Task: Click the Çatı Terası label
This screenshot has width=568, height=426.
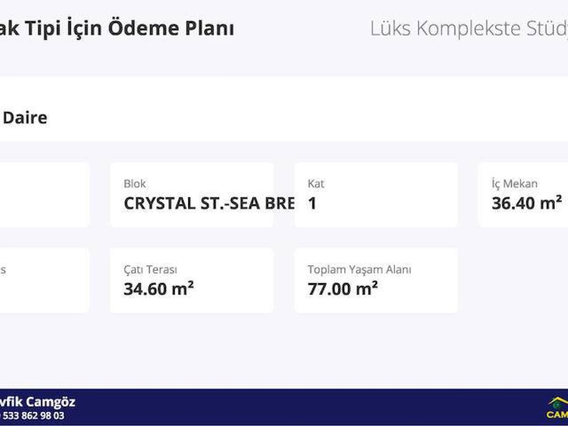Action: pyautogui.click(x=150, y=270)
